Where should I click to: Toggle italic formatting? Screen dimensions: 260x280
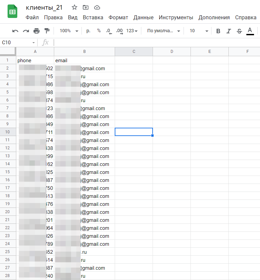228,31
